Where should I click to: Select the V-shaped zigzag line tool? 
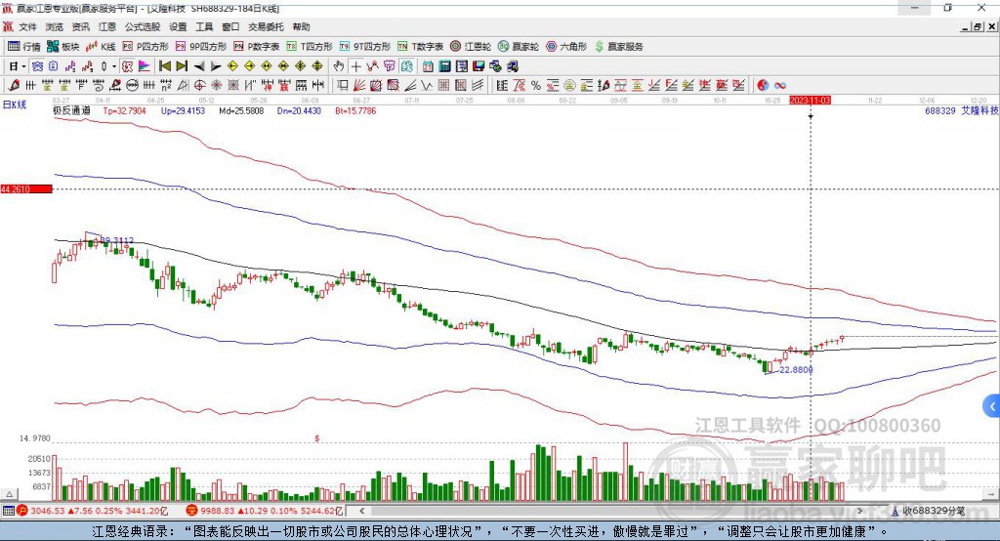point(427,86)
